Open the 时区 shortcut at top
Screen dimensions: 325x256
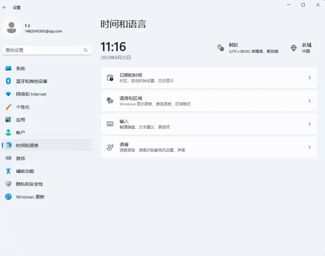248,48
